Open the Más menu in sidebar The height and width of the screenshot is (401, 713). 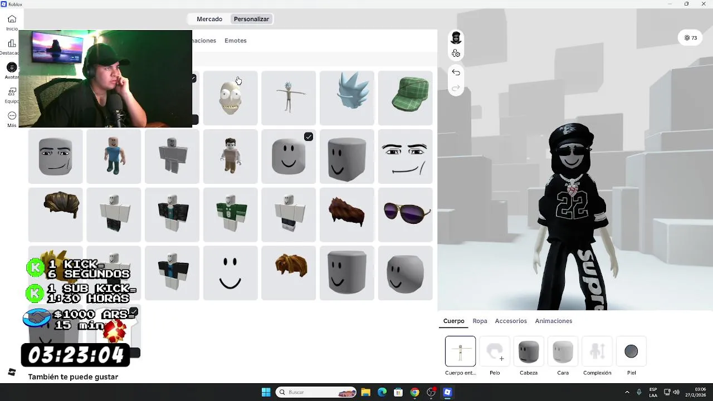pyautogui.click(x=12, y=119)
